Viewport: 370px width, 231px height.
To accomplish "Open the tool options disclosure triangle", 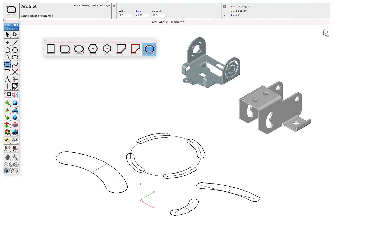I will pos(114,6).
